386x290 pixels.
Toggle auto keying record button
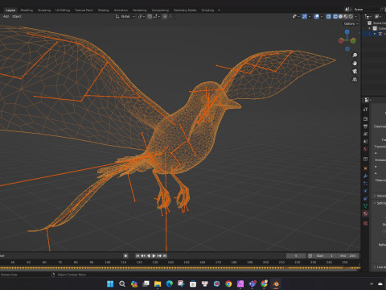coord(125,255)
